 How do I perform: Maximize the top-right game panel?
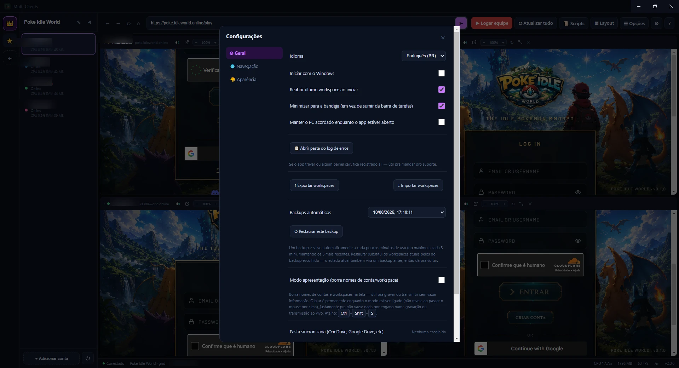click(520, 42)
